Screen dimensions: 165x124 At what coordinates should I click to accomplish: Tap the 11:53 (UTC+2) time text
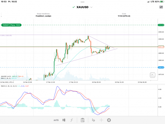(x=124, y=16)
